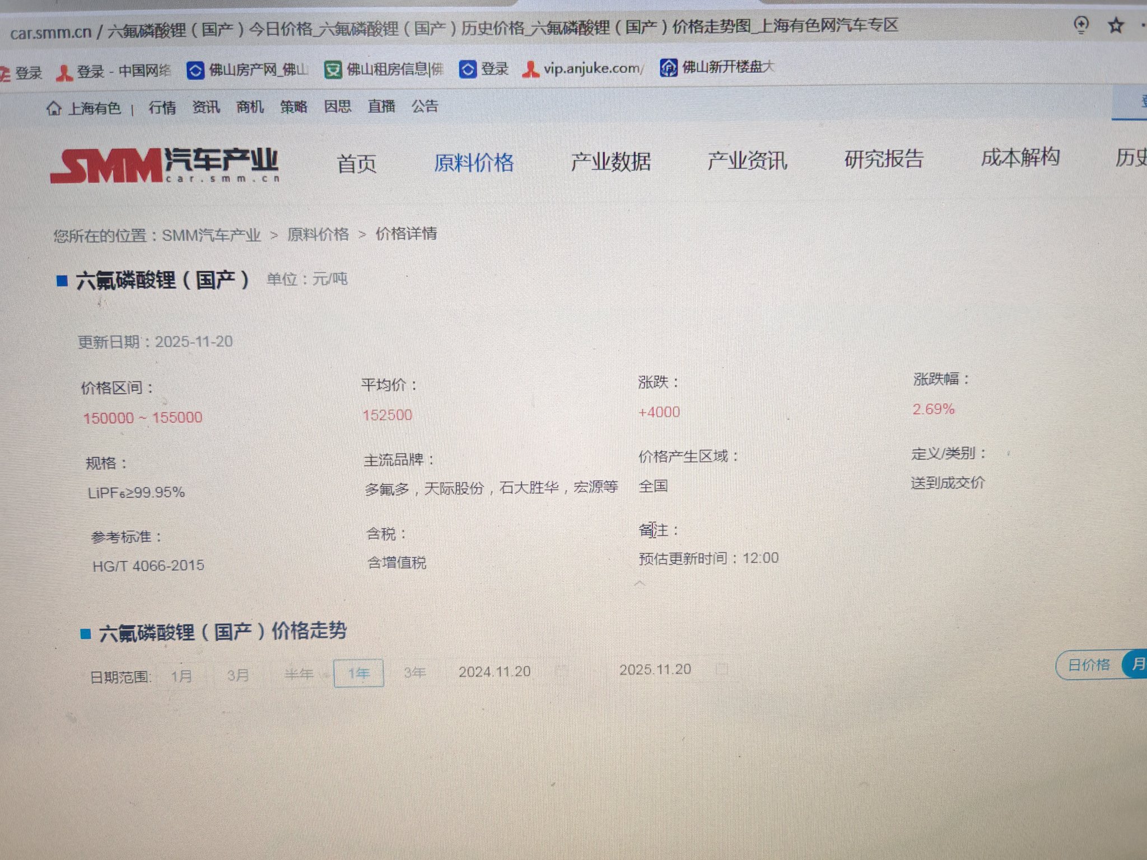Select the 日价格 toggle option
Viewport: 1147px width, 860px height.
pos(1088,665)
